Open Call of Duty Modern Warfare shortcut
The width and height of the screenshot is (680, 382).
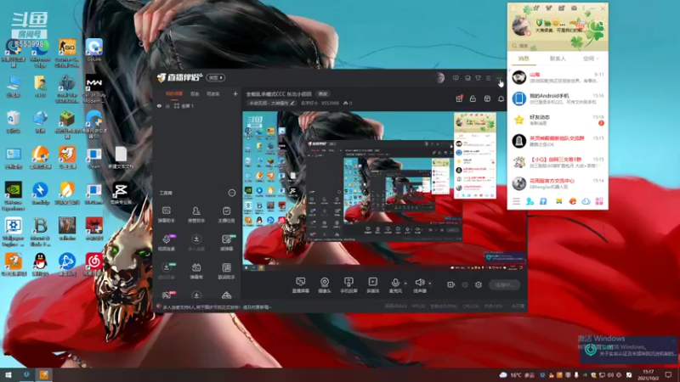click(93, 89)
